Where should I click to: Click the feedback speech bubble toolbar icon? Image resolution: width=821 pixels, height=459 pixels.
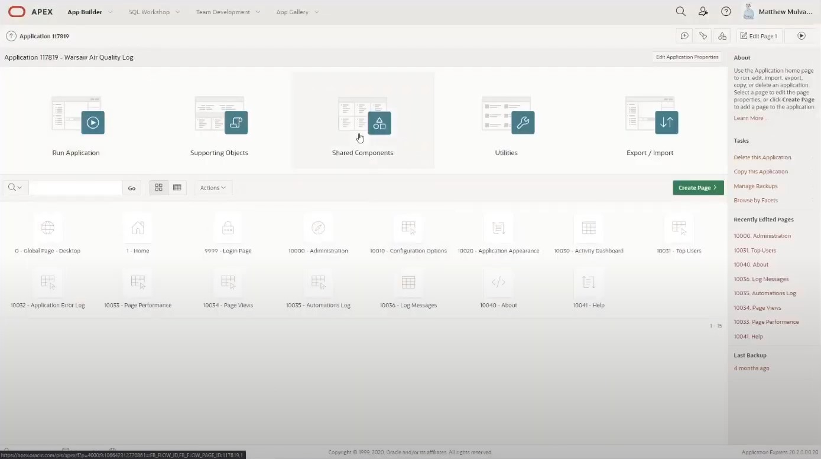[x=684, y=36]
